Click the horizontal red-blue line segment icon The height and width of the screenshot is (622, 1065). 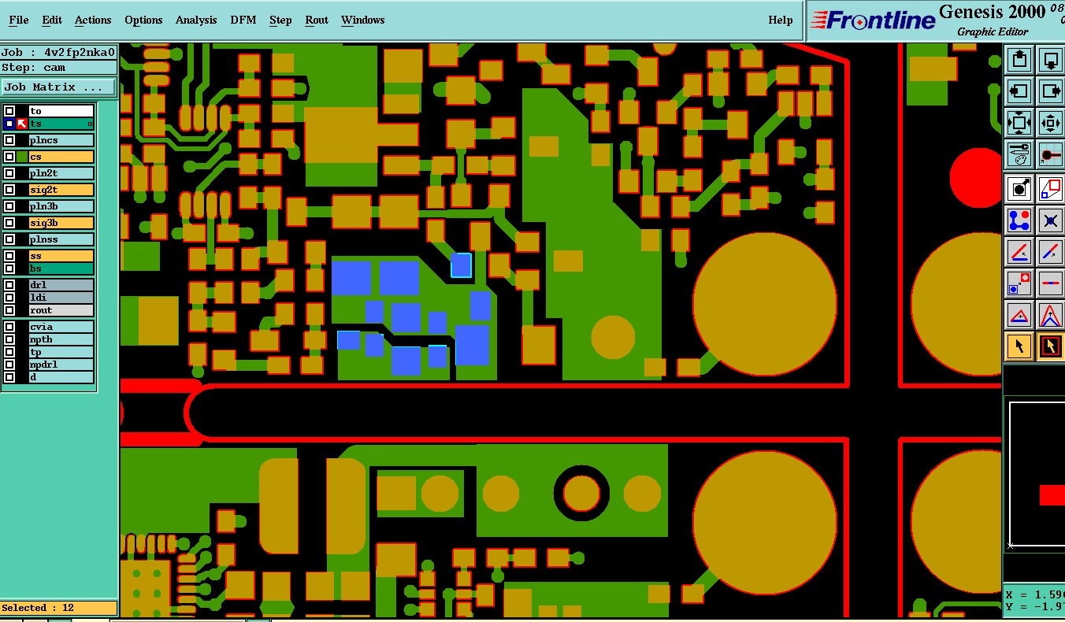(x=1050, y=283)
